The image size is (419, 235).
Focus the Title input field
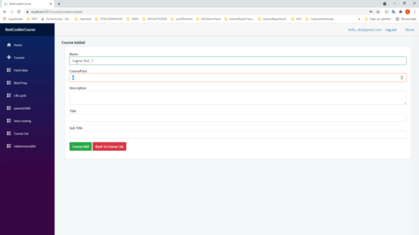pos(238,117)
